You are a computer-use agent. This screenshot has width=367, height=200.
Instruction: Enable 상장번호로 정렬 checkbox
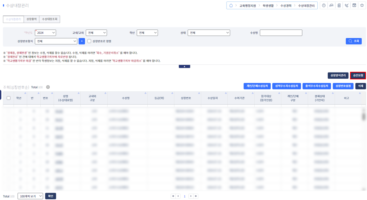(89, 41)
